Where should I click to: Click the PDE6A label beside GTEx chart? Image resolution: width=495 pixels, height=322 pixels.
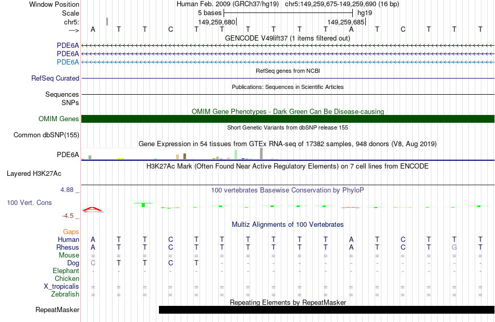pyautogui.click(x=68, y=154)
